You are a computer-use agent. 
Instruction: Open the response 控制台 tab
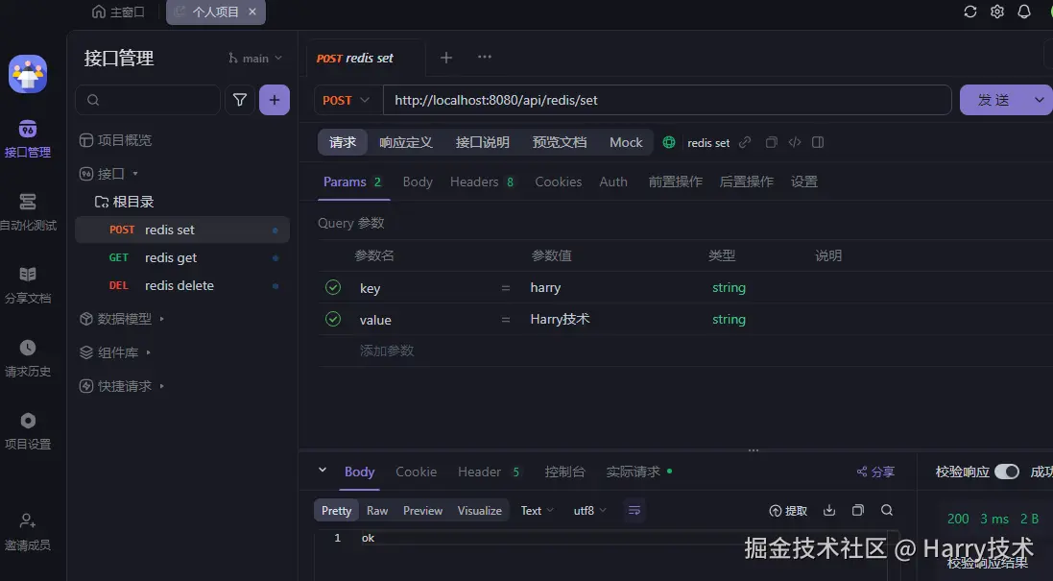coord(564,472)
